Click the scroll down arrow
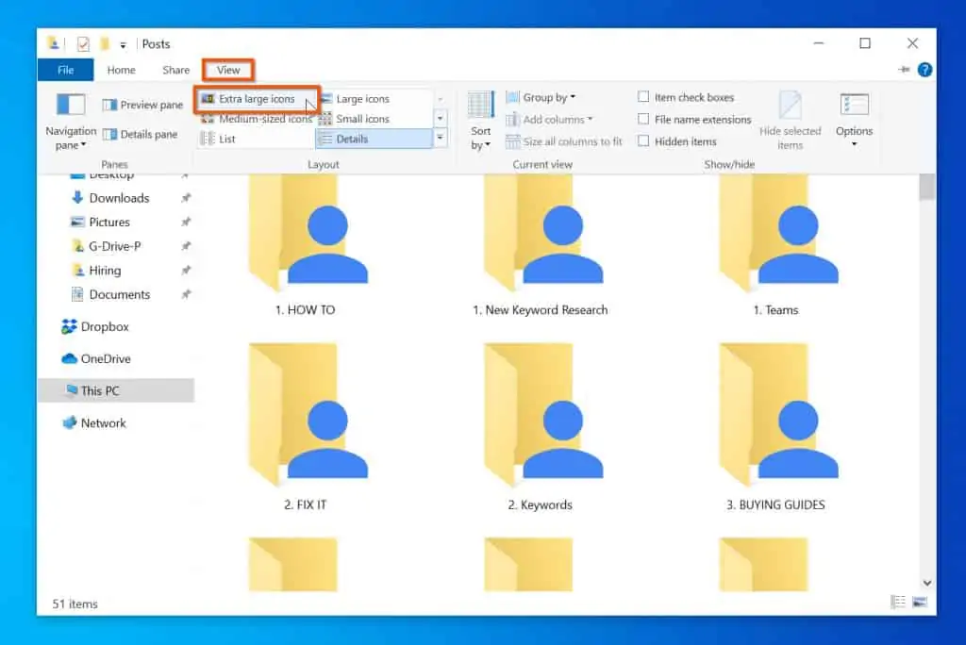The height and width of the screenshot is (645, 966). 926,583
